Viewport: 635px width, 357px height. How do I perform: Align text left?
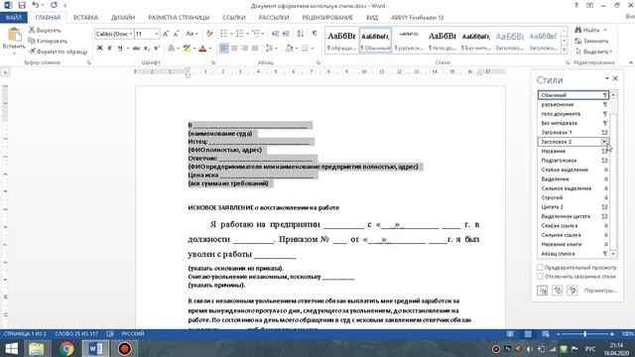(224, 49)
